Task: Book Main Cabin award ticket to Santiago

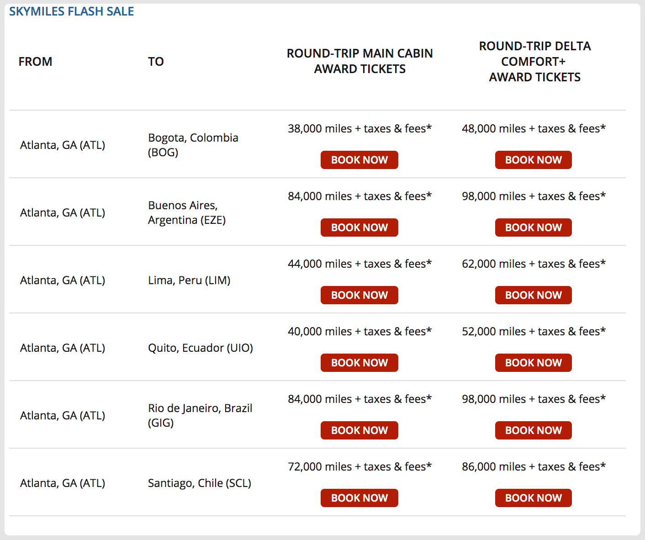Action: 359,498
